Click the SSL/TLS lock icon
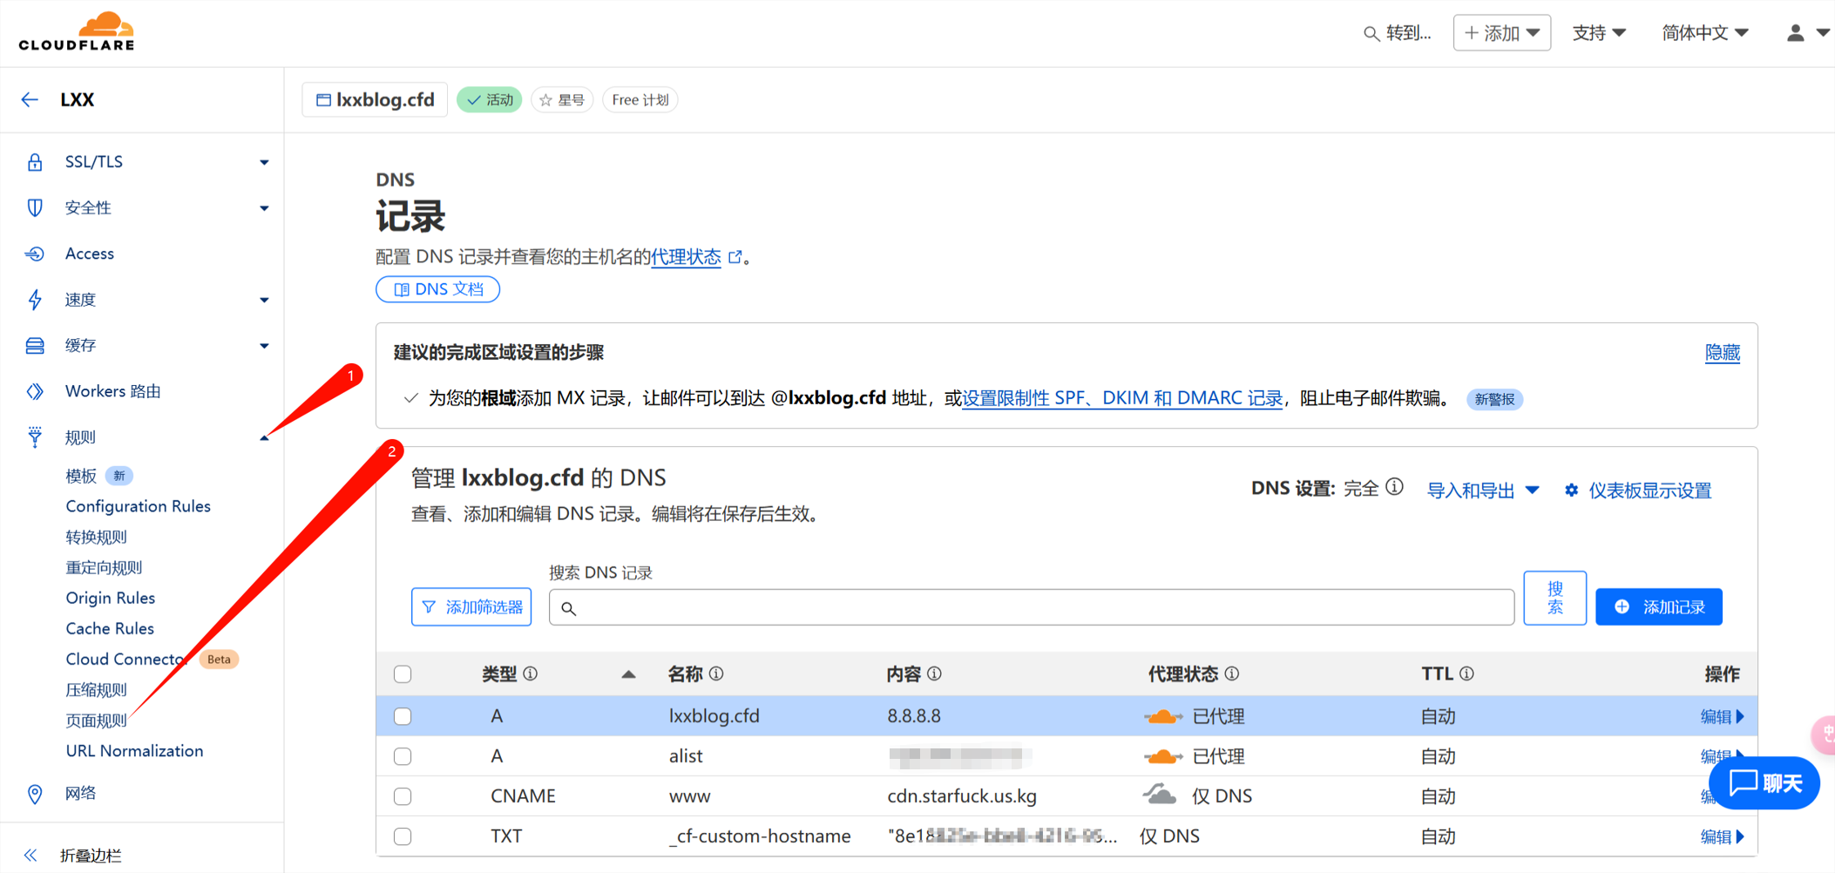 click(35, 162)
